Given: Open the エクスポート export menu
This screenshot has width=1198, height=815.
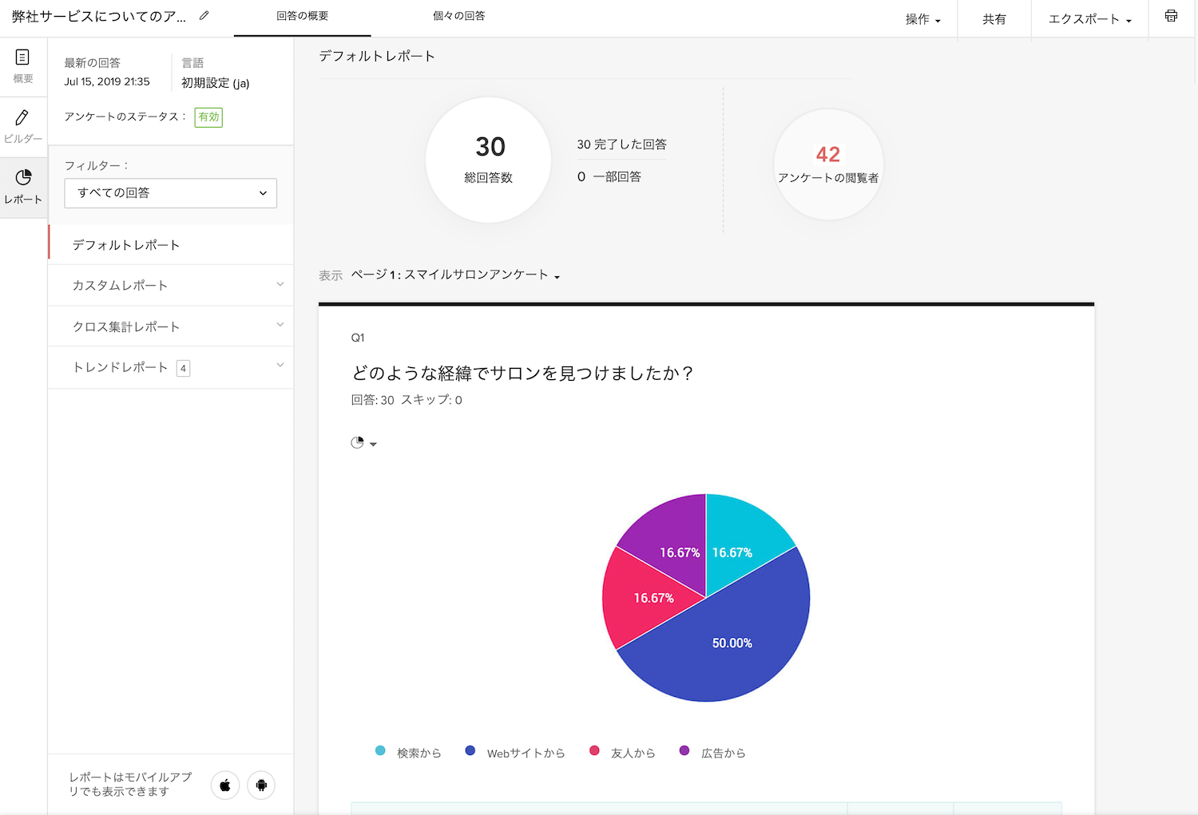Looking at the screenshot, I should click(1090, 19).
